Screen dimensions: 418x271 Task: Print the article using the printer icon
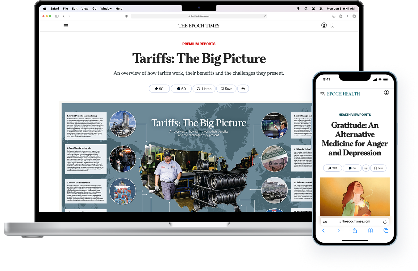click(243, 89)
